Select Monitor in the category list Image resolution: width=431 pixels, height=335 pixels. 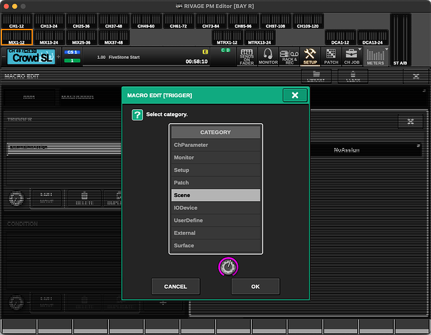point(215,157)
